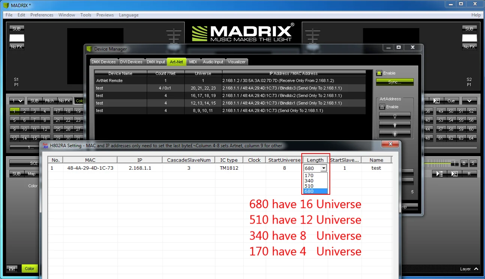Click the white color swatch above S1 No FX
The height and width of the screenshot is (279, 485).
point(16,38)
